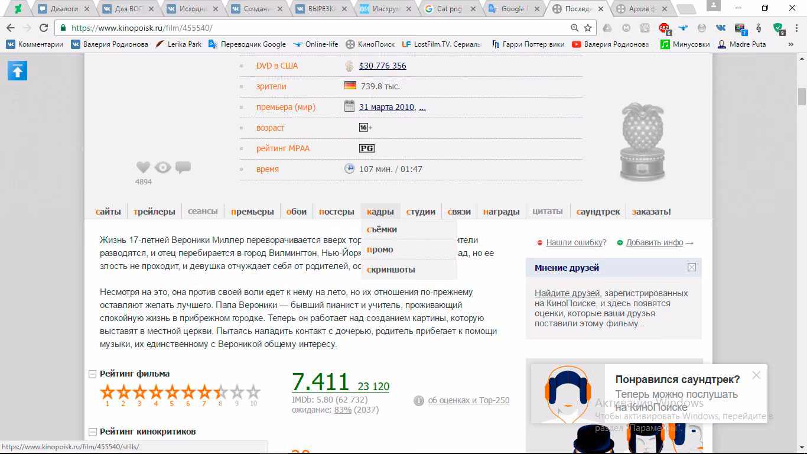Click 'об оценках и Top-250' link
Screen dimensions: 807x454
pyautogui.click(x=468, y=400)
